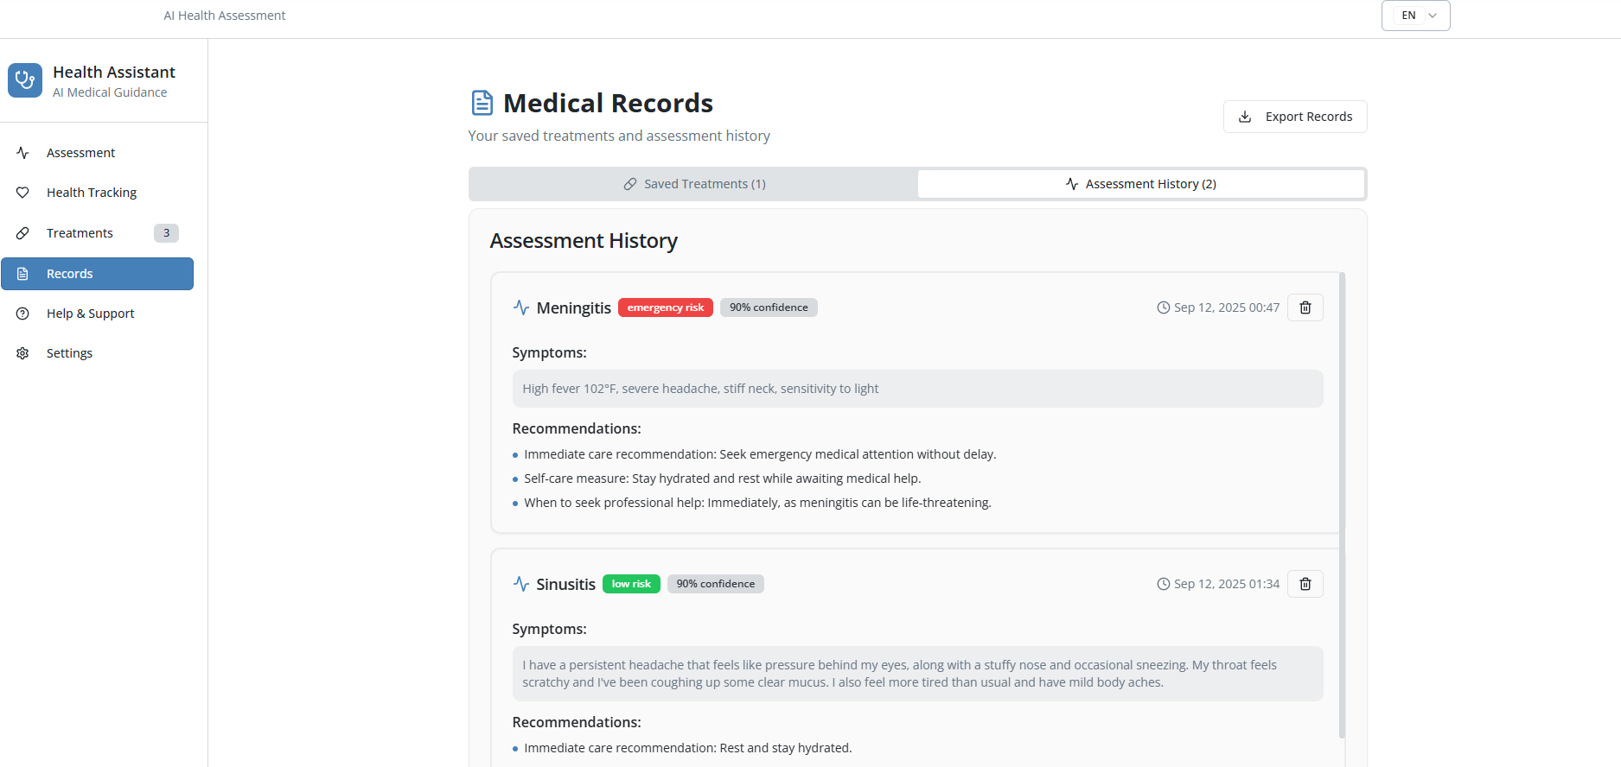The image size is (1621, 767).
Task: Click the pulse icon beside Sinusitis
Action: (x=521, y=584)
